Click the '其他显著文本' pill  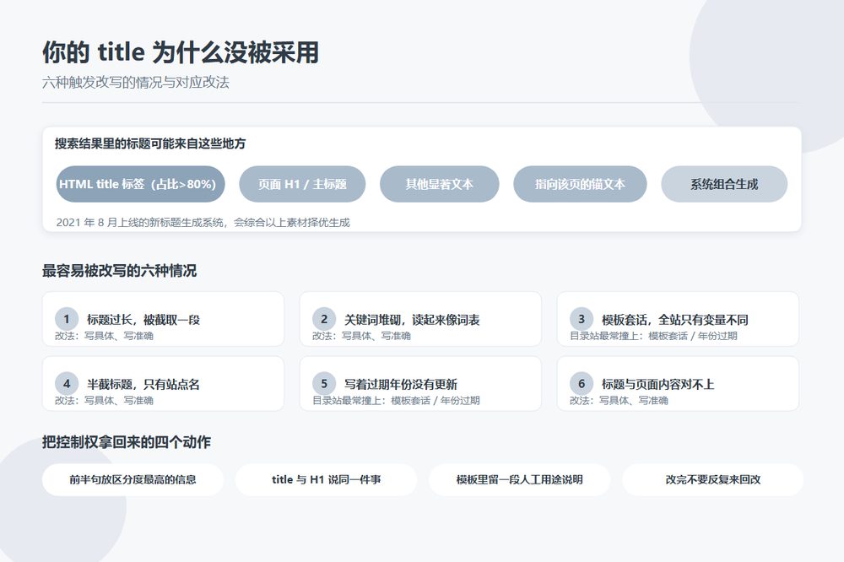pyautogui.click(x=439, y=184)
